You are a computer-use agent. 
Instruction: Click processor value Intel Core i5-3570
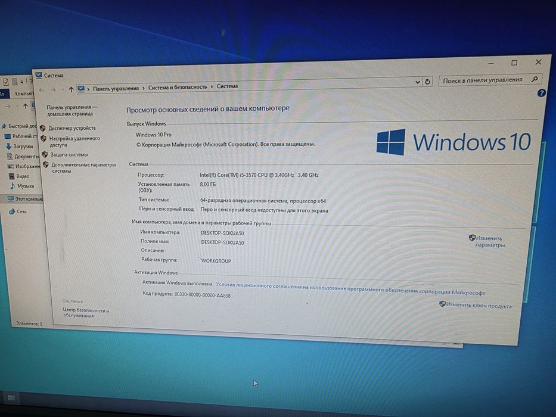tap(259, 175)
